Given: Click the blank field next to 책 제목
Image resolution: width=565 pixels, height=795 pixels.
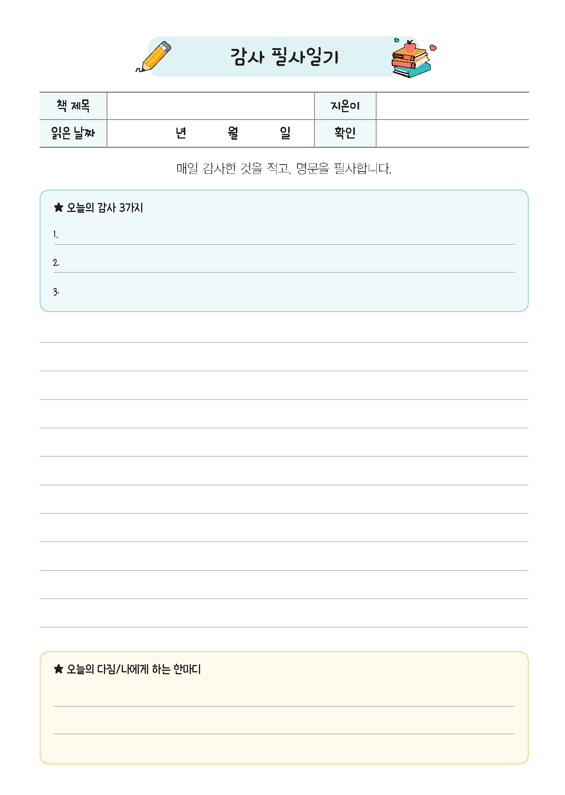Looking at the screenshot, I should [x=210, y=106].
